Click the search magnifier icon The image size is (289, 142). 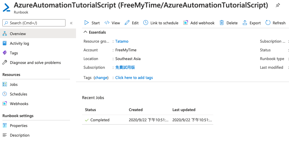[x=6, y=23]
